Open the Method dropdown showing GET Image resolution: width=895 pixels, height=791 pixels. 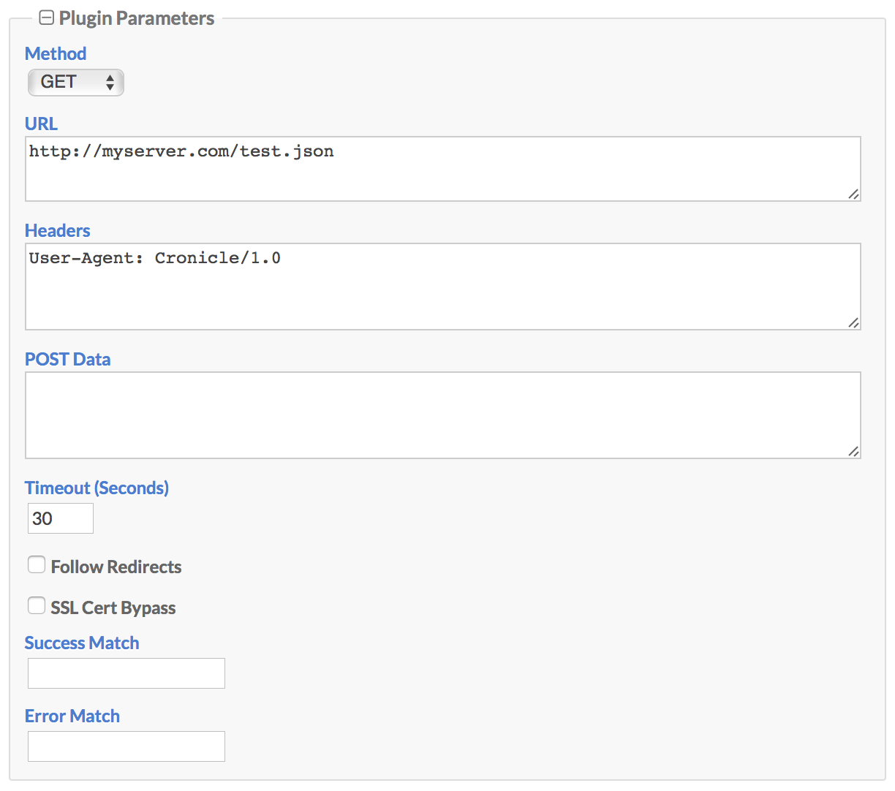point(76,82)
